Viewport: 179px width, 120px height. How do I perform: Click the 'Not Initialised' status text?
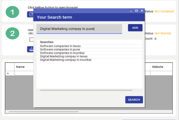point(164,11)
